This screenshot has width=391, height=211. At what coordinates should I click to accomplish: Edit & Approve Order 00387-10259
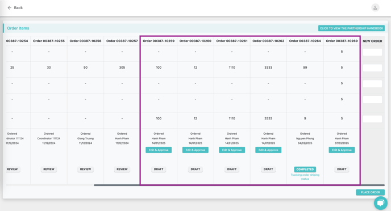point(159,150)
